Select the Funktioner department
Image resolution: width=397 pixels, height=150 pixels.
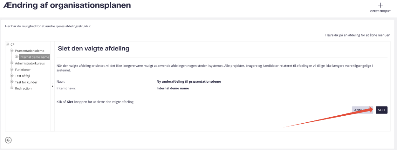click(x=23, y=70)
